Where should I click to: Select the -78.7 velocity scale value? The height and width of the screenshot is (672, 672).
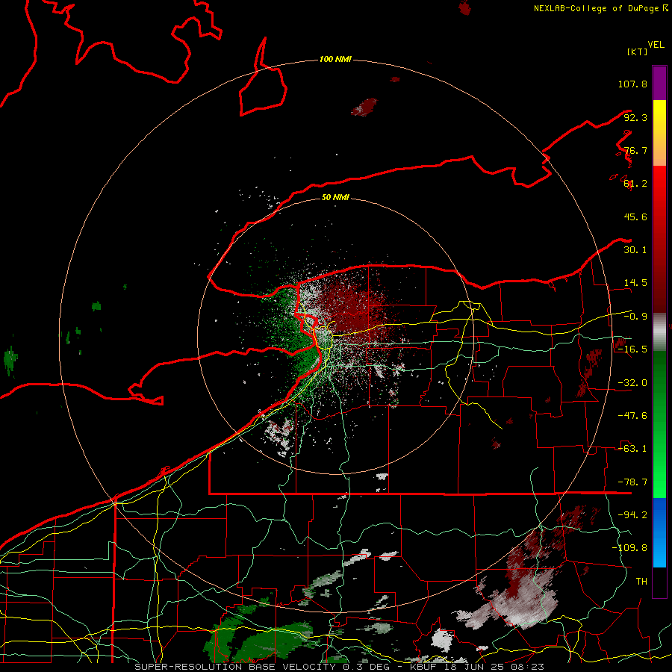pos(632,482)
